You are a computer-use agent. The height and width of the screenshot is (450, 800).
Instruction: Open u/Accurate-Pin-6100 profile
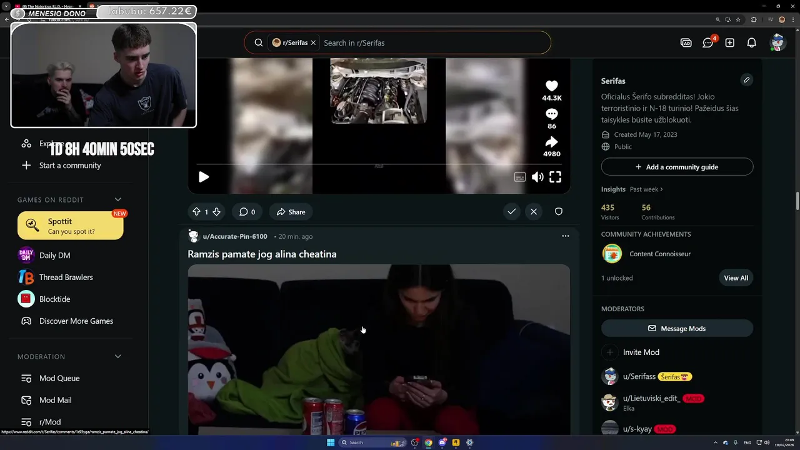point(234,236)
